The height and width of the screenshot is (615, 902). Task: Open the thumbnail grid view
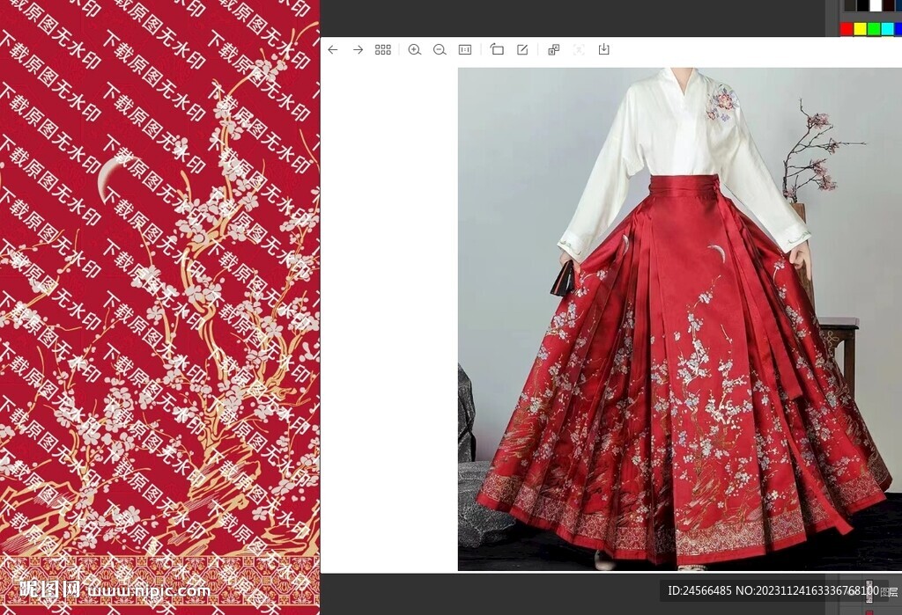click(383, 50)
